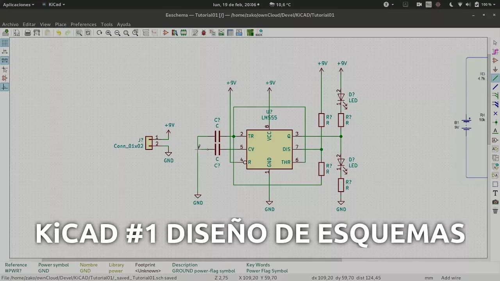Launch Pcbnew board layout icon
The image size is (500, 281).
(250, 33)
